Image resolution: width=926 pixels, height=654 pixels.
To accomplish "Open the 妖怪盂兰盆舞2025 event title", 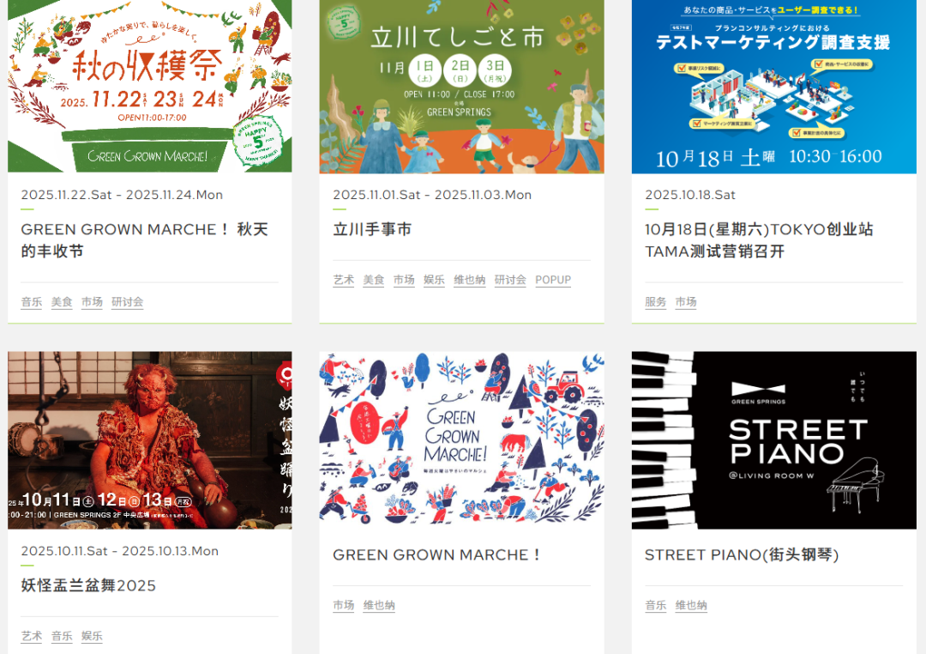I will [x=88, y=585].
